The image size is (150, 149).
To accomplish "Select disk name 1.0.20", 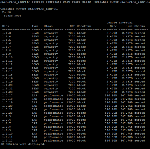I will (7, 106).
